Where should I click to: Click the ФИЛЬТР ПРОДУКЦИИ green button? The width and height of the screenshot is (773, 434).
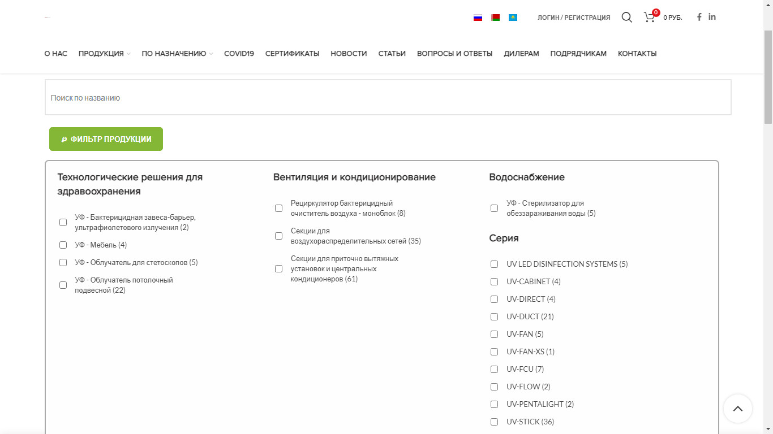(106, 139)
